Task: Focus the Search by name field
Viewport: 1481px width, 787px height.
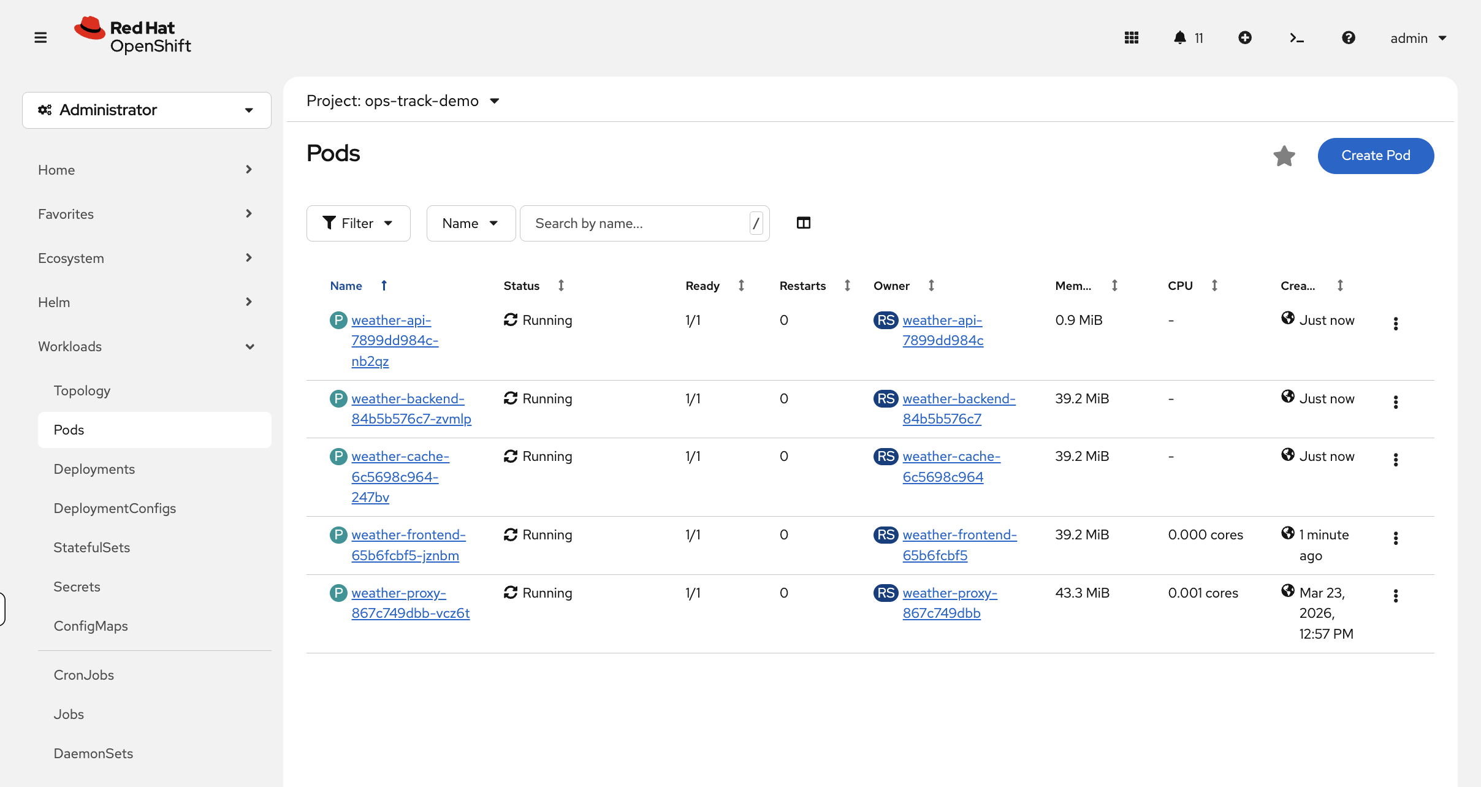Action: 638,223
